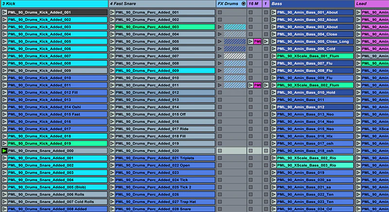Launch clip PML_90_Amin_Bass_024_Od

click(274, 209)
